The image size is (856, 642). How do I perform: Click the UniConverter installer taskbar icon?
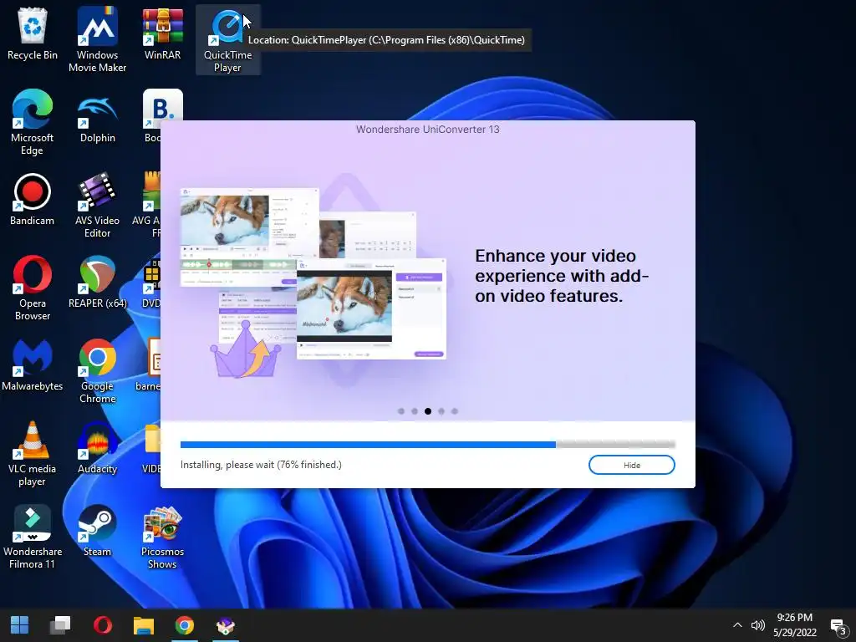pos(226,625)
